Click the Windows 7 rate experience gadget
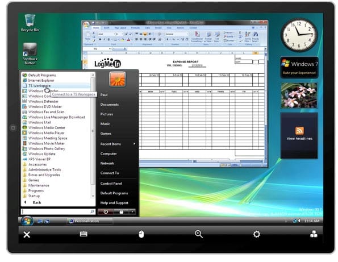 click(299, 67)
